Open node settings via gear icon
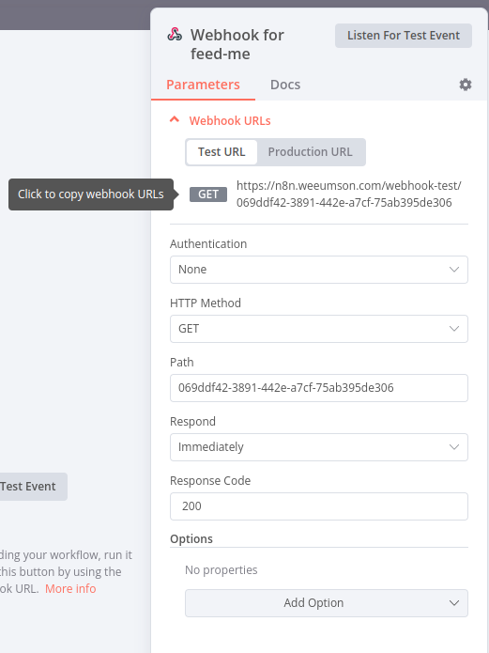Screen dimensions: 489x653 pos(466,85)
